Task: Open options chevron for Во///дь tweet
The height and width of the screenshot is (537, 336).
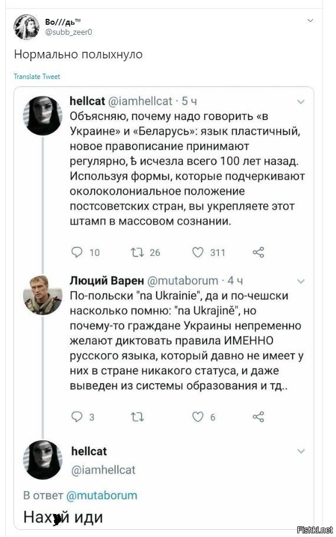Action: coord(310,21)
